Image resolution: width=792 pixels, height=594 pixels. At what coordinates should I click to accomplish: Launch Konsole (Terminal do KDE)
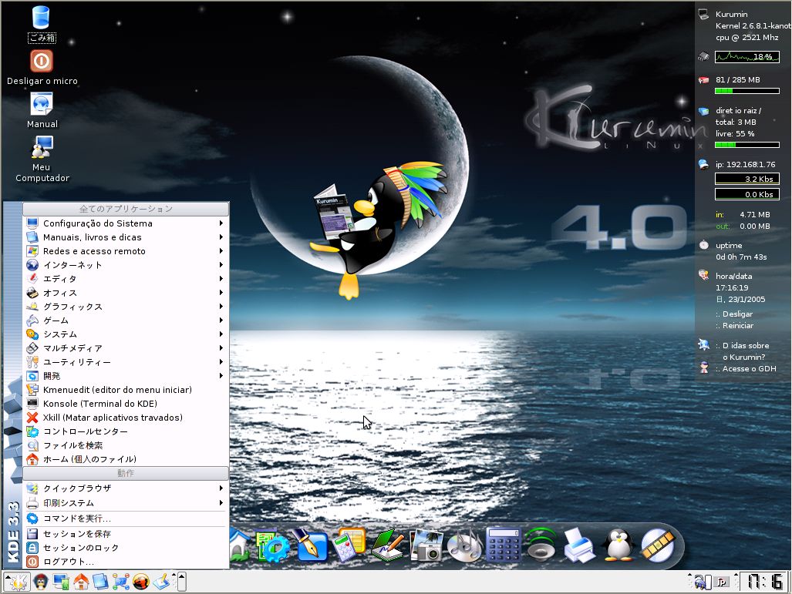tap(126, 404)
